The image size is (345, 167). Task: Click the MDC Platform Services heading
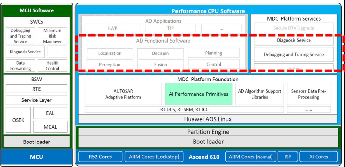click(x=294, y=19)
